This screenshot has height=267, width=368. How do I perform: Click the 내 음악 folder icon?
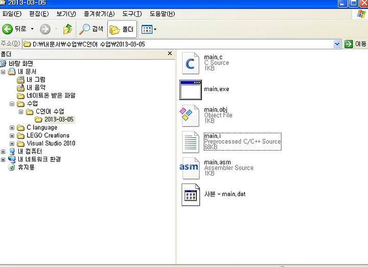pyautogui.click(x=20, y=88)
